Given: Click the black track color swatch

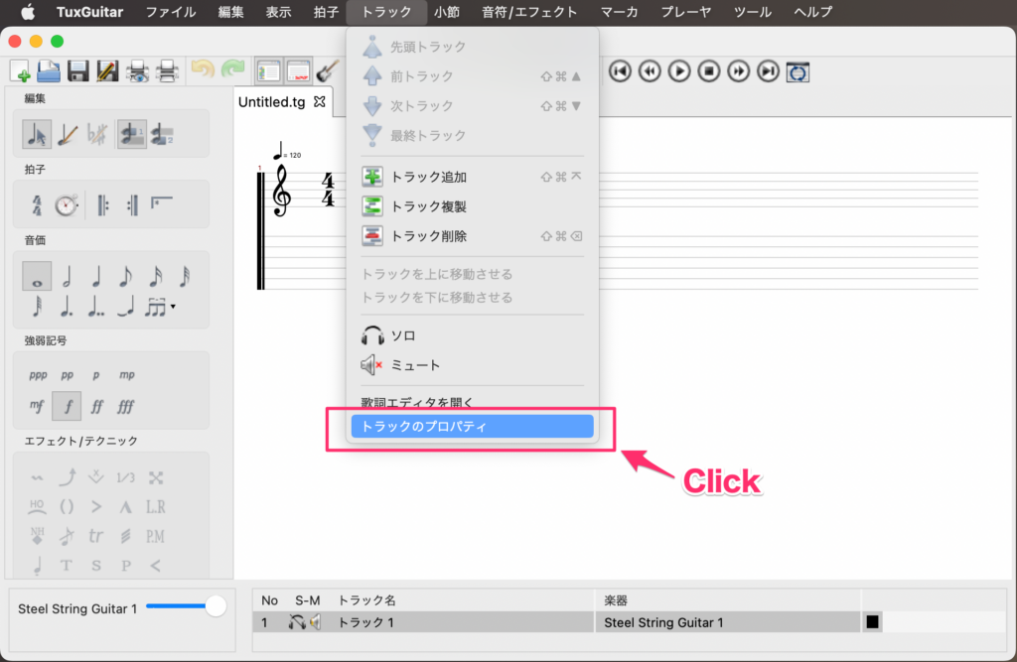Looking at the screenshot, I should pyautogui.click(x=872, y=622).
